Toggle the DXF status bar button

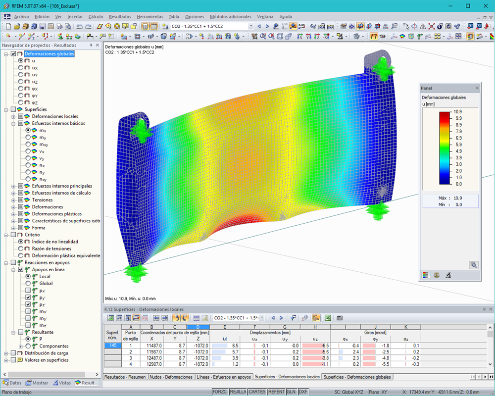(303, 392)
